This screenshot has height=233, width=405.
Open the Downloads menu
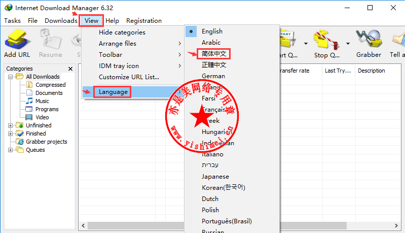coord(61,21)
